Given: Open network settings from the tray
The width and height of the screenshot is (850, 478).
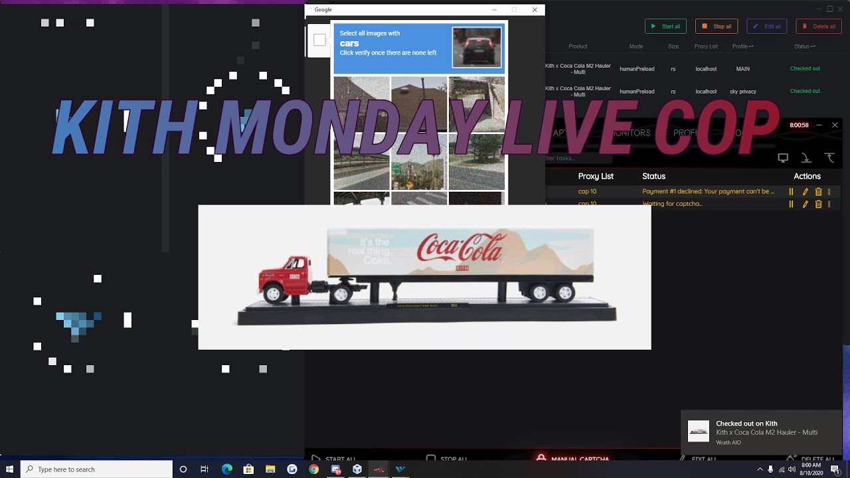Looking at the screenshot, I should click(x=782, y=469).
